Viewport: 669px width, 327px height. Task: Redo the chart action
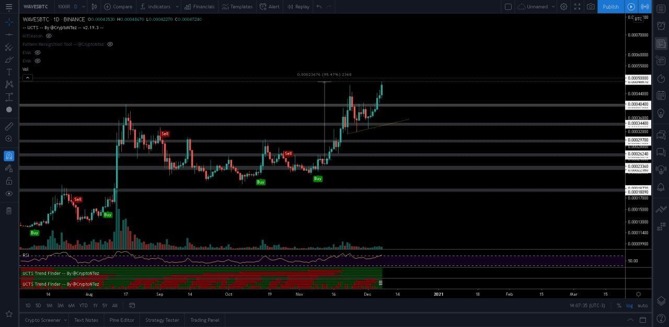coord(329,7)
